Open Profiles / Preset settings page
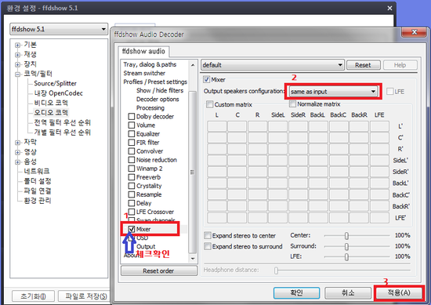 click(x=155, y=82)
